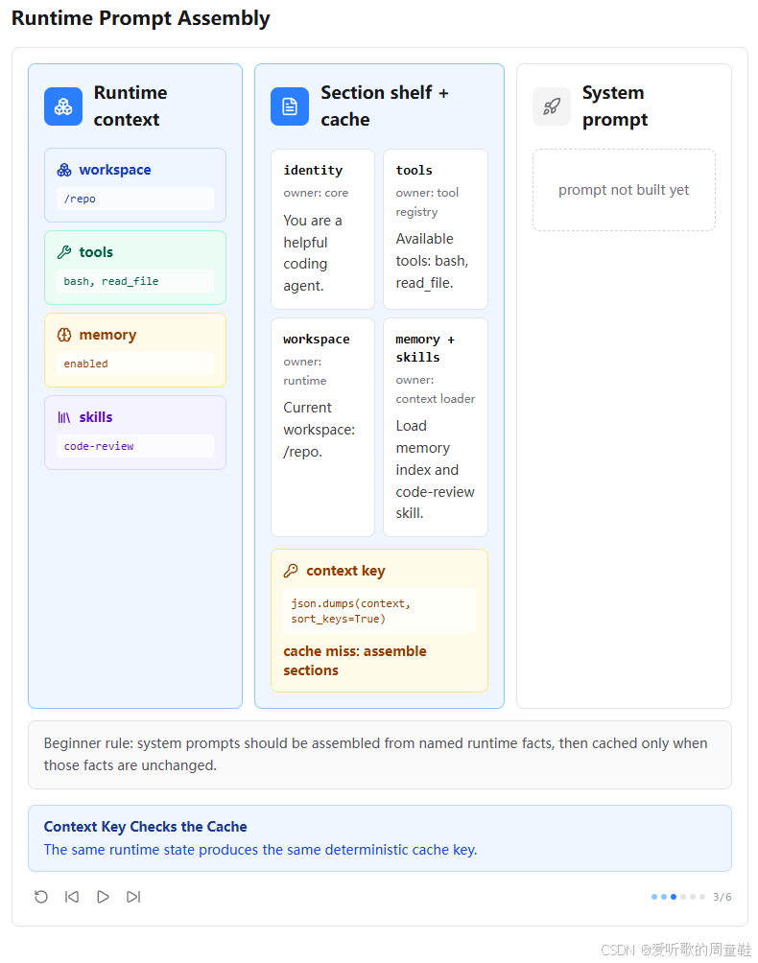The image size is (758, 963).
Task: Click the Section shelf document icon
Action: [x=290, y=106]
